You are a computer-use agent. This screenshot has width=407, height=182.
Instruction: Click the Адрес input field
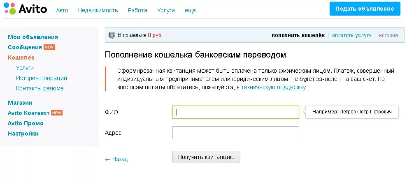pos(235,133)
